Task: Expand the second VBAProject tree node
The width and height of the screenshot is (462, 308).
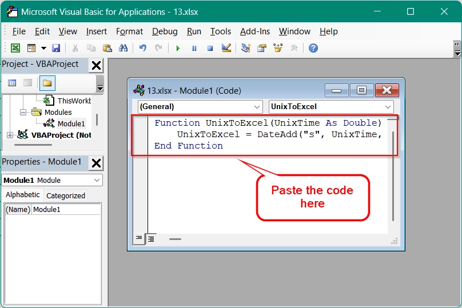Action: [x=10, y=135]
